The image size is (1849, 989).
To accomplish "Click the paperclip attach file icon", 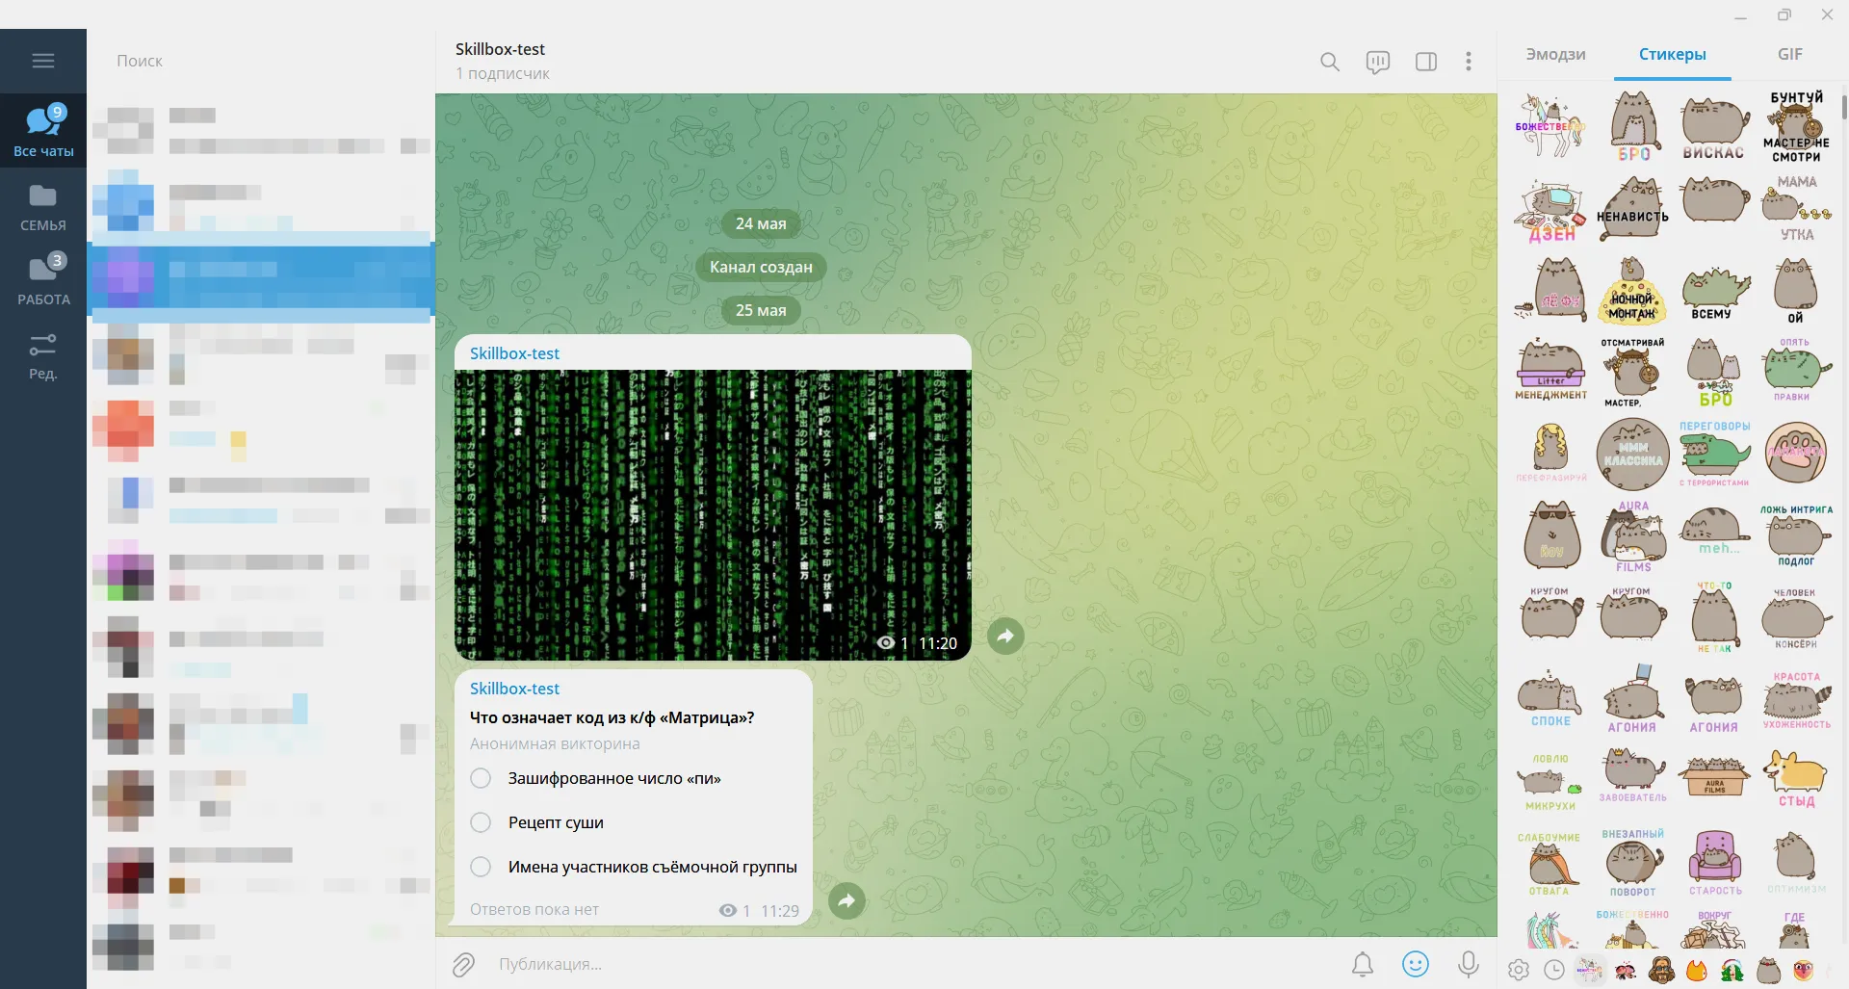I will click(464, 964).
